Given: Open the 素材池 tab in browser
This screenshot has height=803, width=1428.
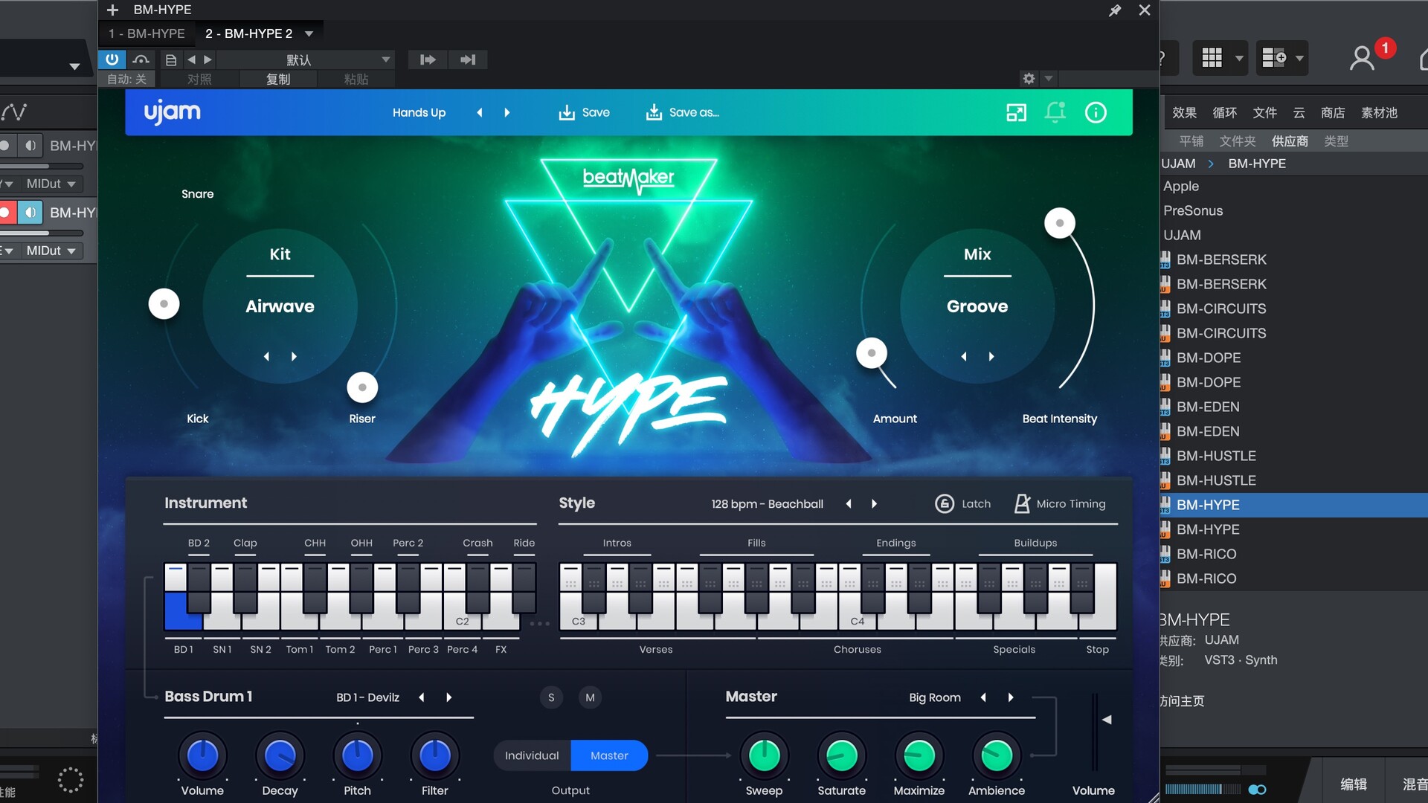Looking at the screenshot, I should click(1379, 112).
